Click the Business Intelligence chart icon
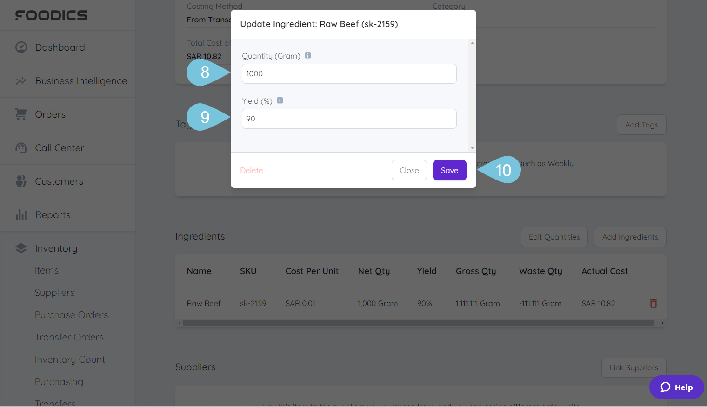This screenshot has width=707, height=407. (x=21, y=81)
